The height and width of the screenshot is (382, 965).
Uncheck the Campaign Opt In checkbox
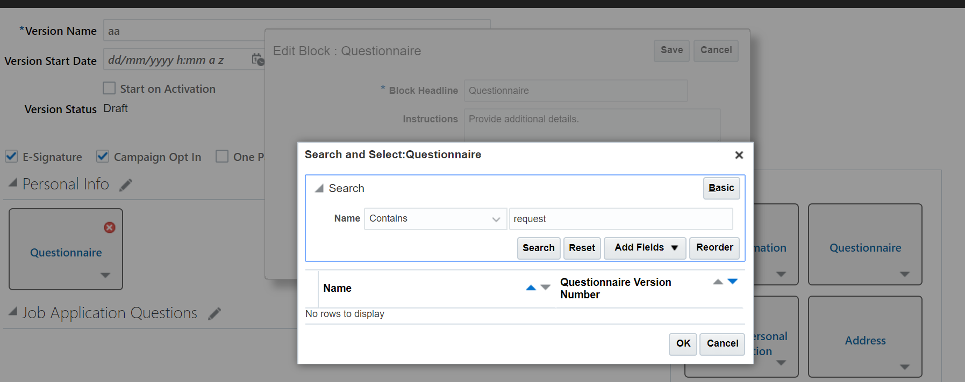coord(103,156)
